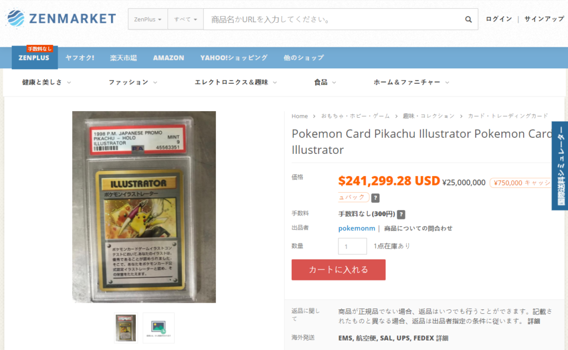
Task: Select the first Pikachu card thumbnail
Action: [x=126, y=328]
